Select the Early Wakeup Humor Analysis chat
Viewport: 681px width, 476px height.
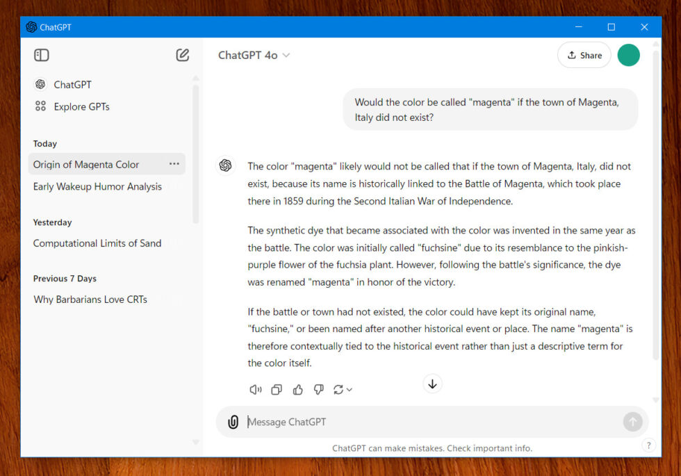point(97,186)
